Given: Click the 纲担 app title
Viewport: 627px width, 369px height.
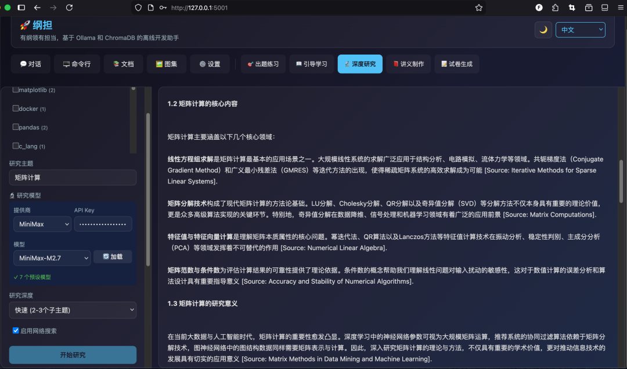Looking at the screenshot, I should 42,25.
